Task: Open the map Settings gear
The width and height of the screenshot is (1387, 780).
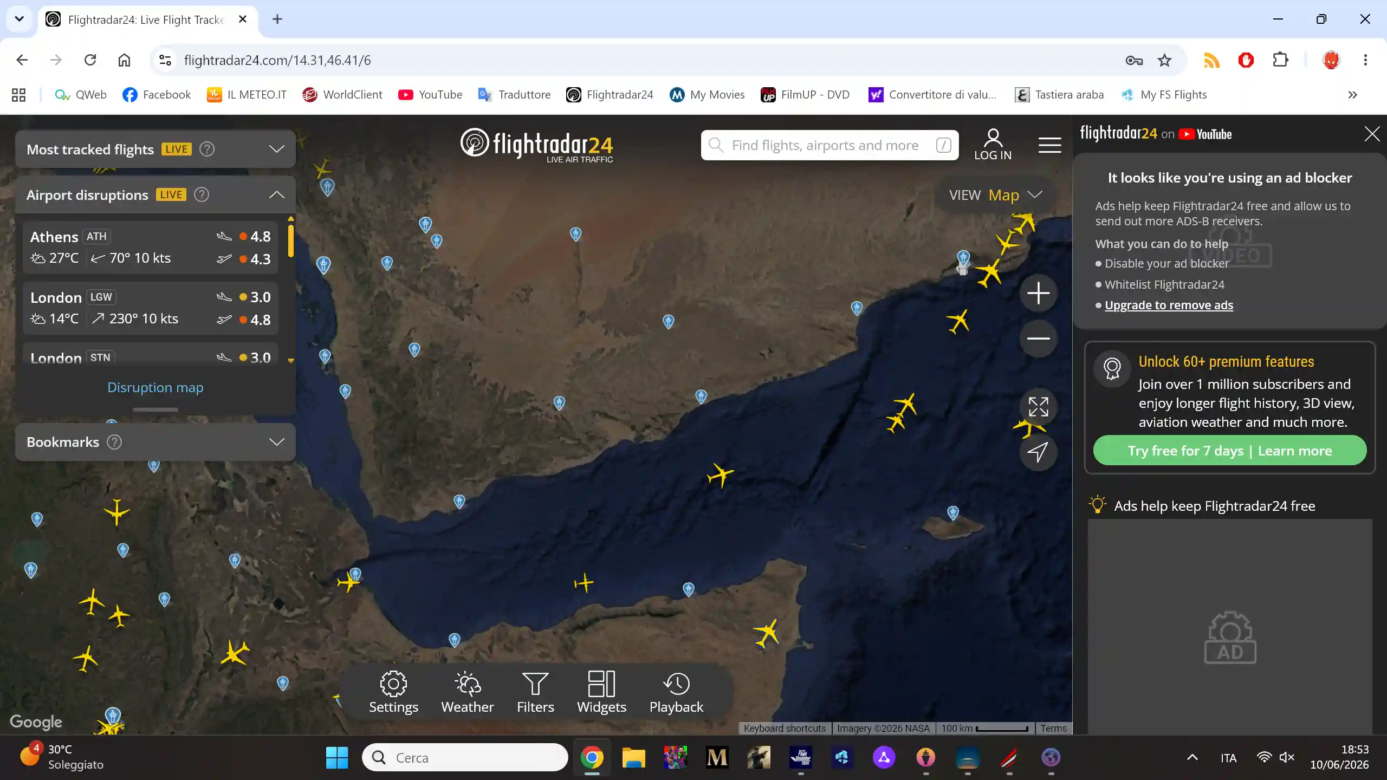Action: 393,693
